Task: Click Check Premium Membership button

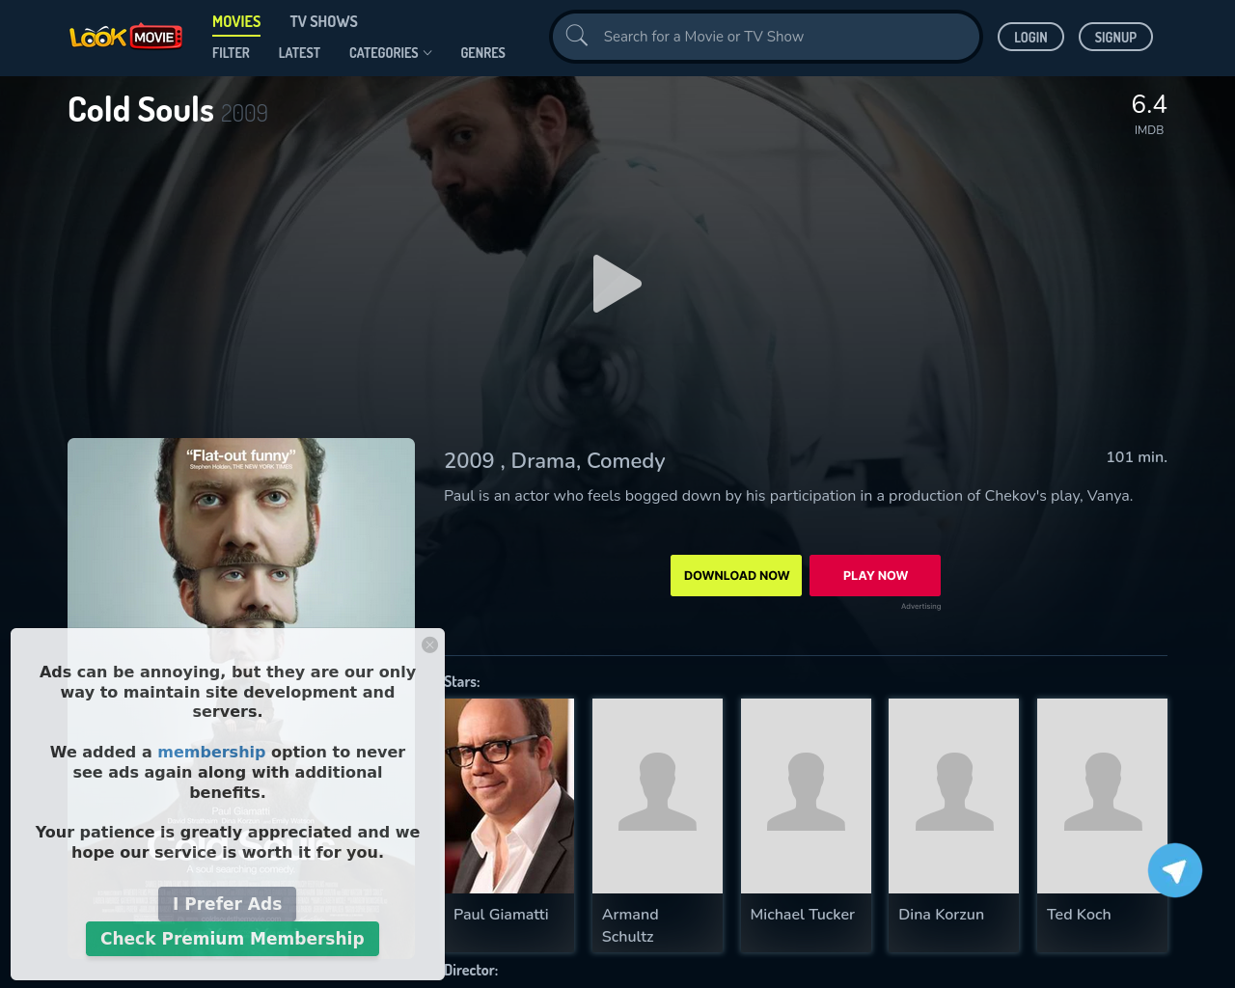Action: point(233,939)
